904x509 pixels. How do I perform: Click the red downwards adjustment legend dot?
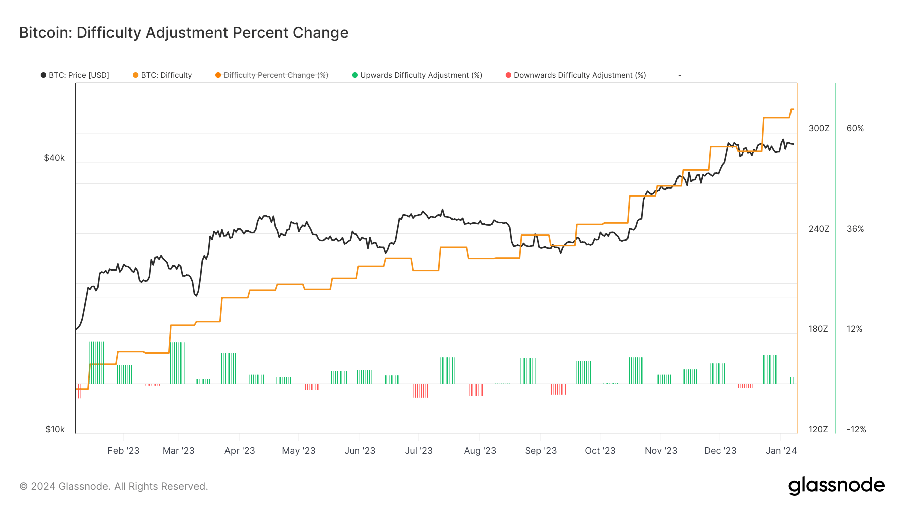pos(508,75)
